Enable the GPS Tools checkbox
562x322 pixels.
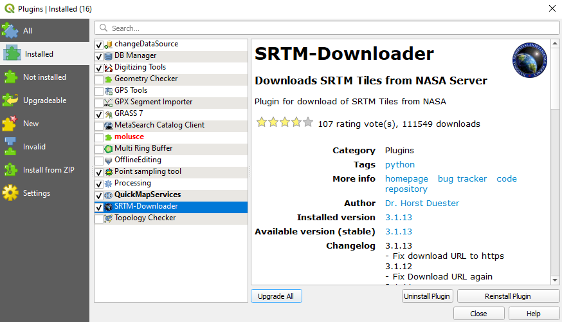(x=99, y=91)
